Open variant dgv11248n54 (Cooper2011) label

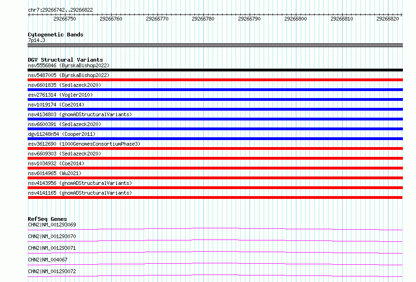pos(62,134)
